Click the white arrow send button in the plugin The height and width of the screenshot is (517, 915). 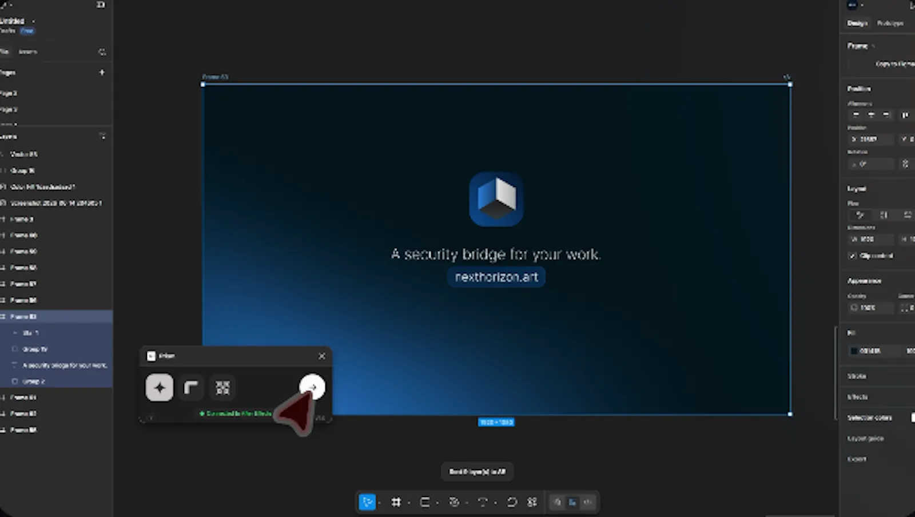click(312, 387)
